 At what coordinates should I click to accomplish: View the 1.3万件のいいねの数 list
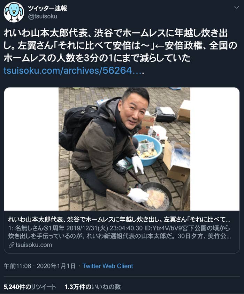pyautogui.click(x=93, y=287)
